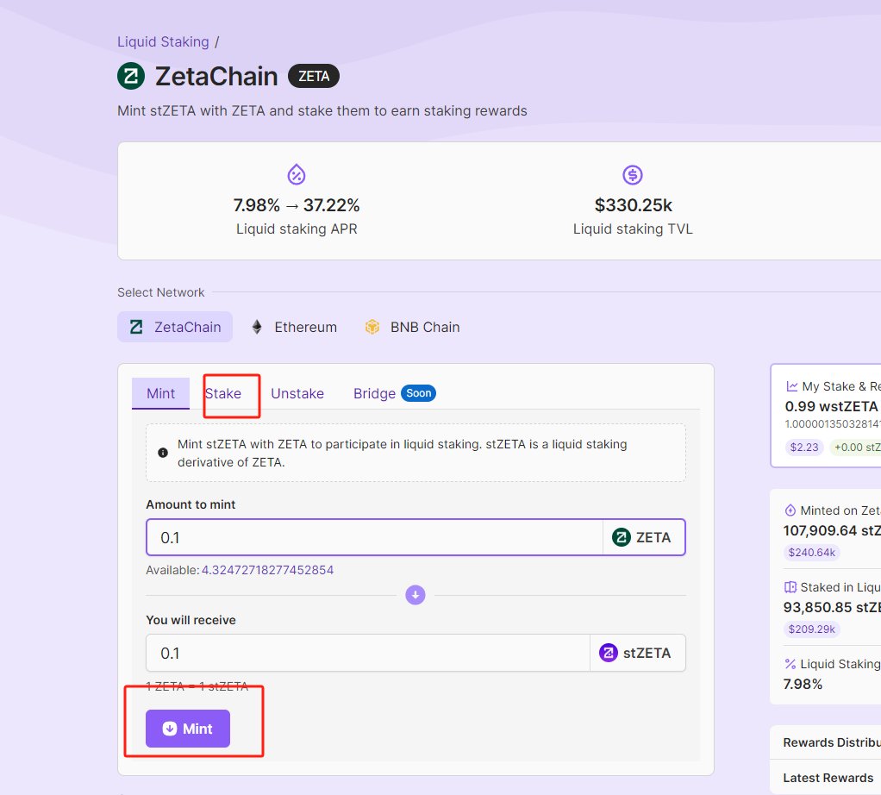Select the Ethereum network

(293, 327)
